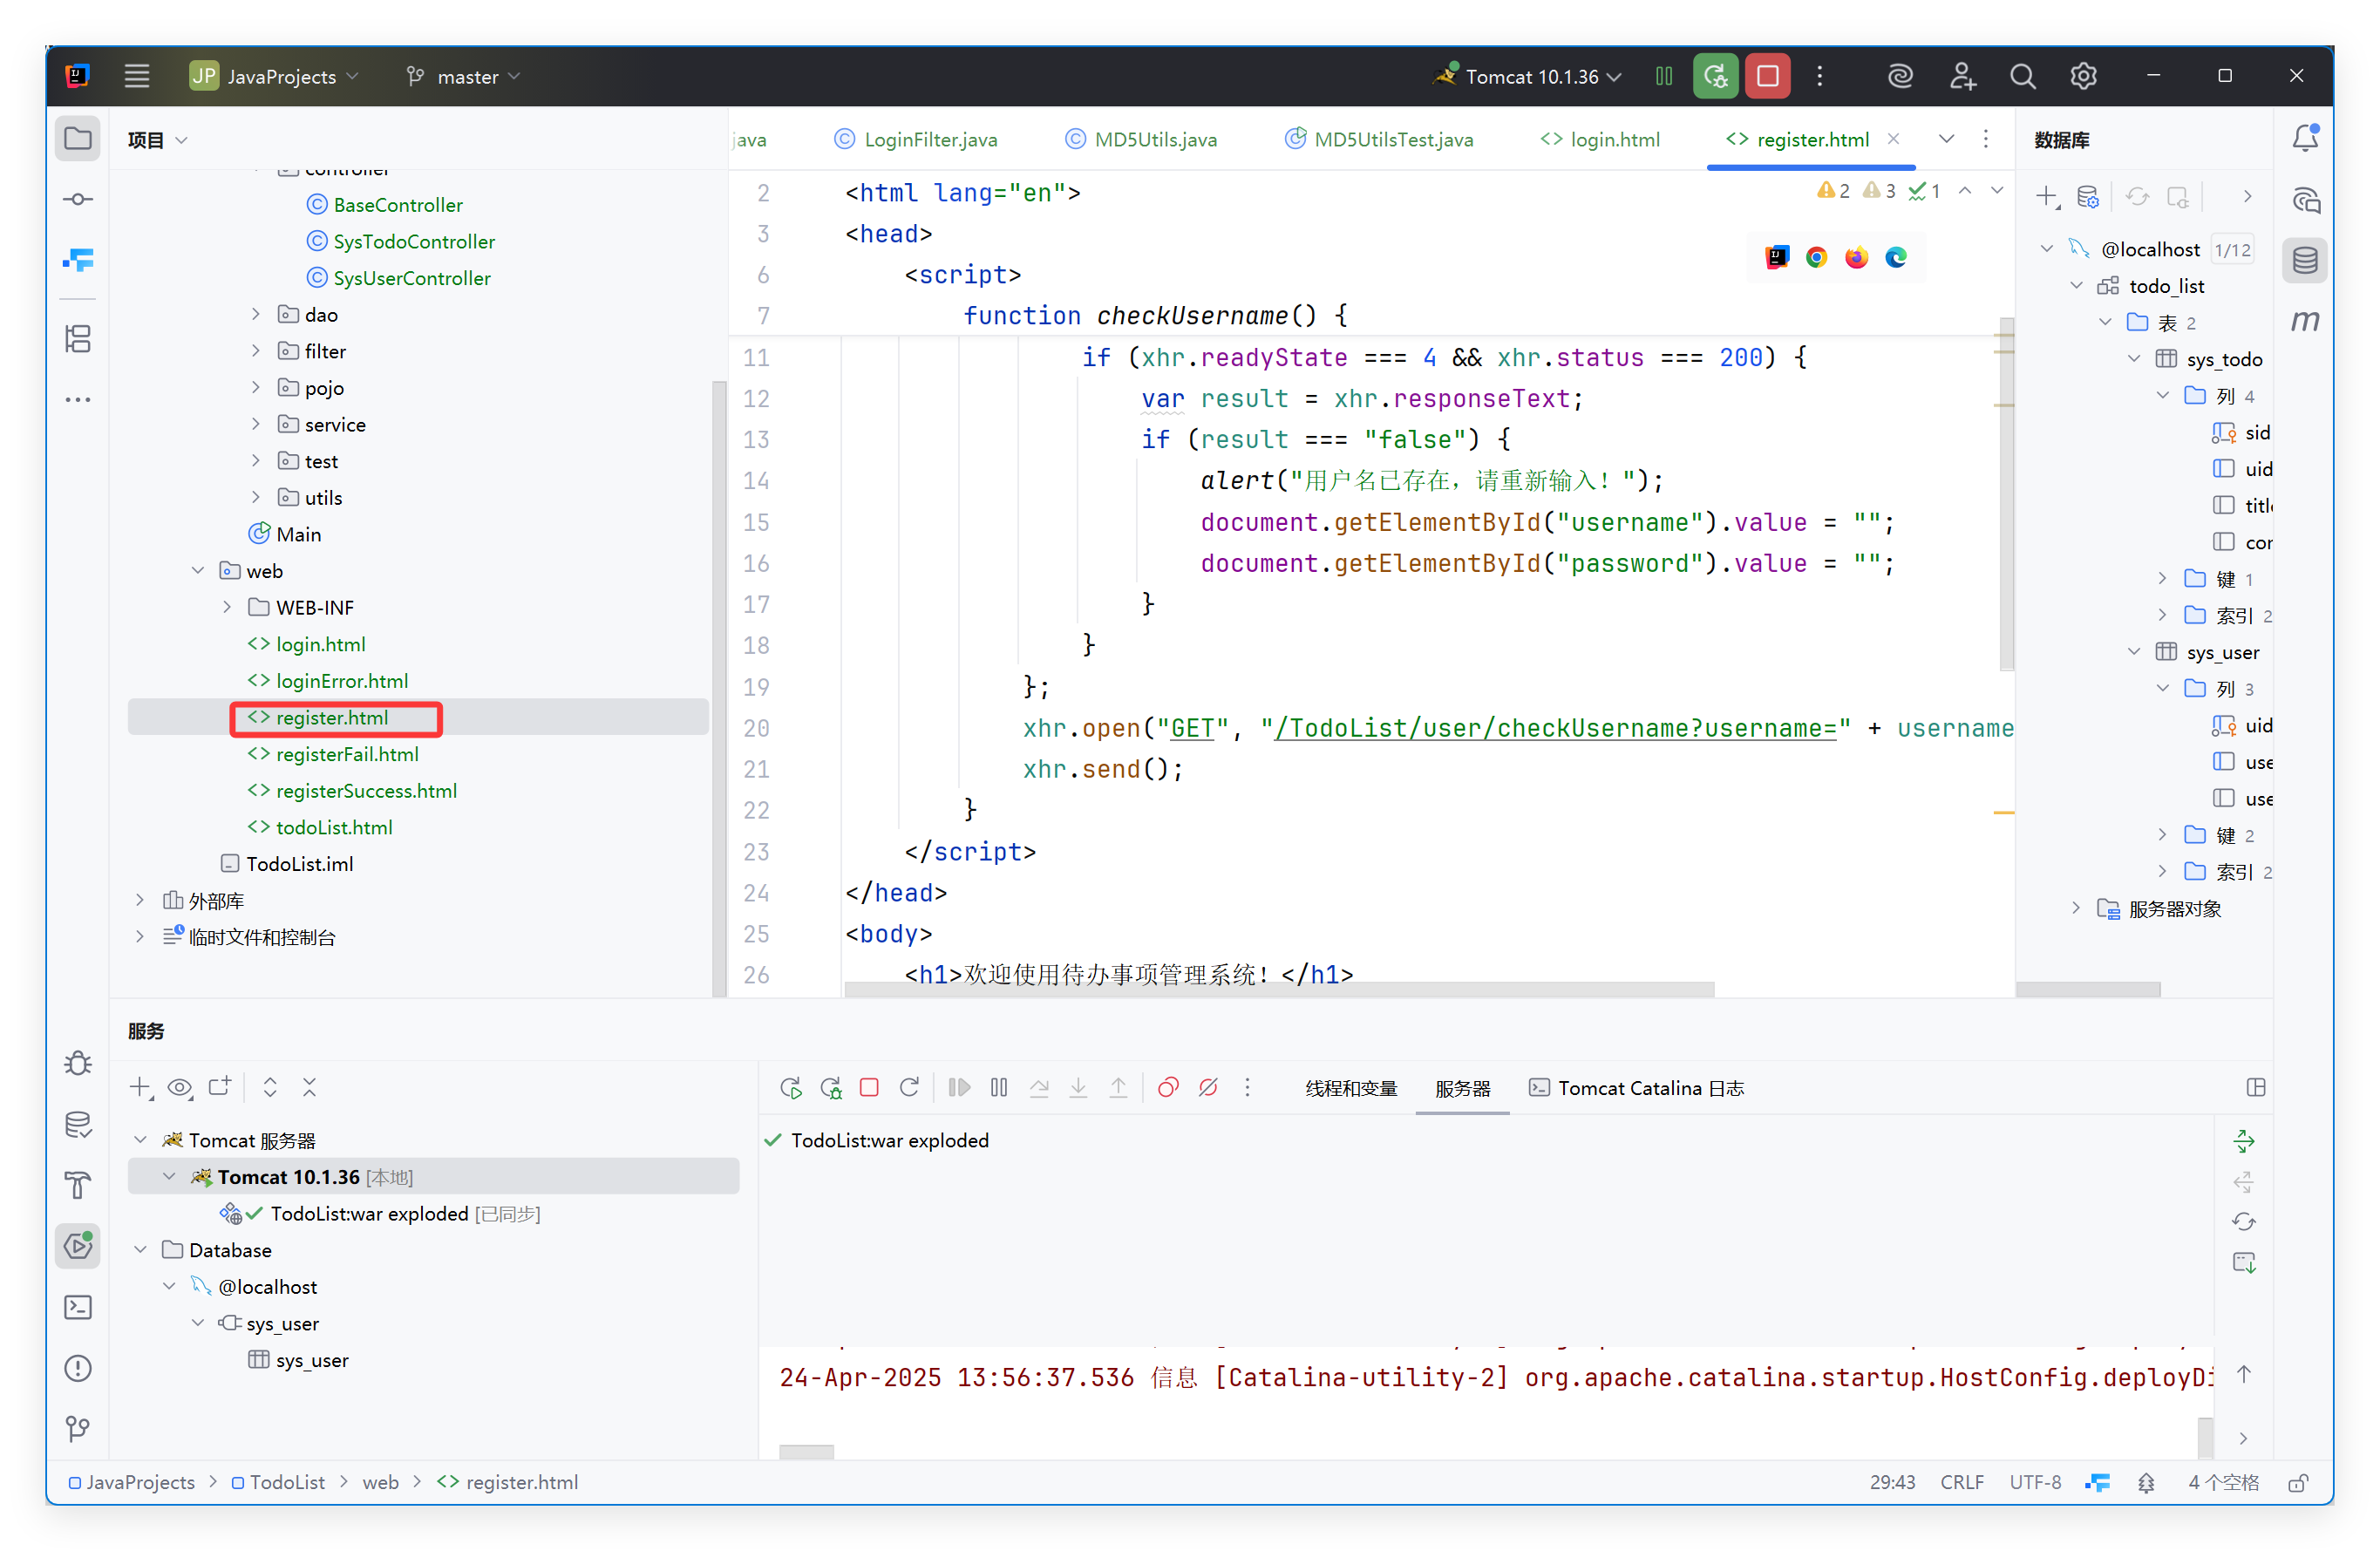
Task: Preview page in Firefox browser
Action: 1856,257
